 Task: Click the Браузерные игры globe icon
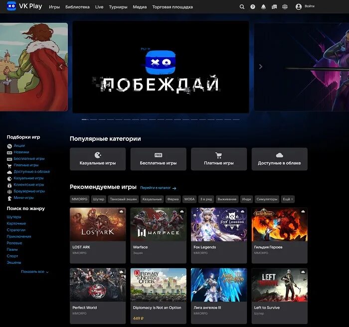pos(9,192)
